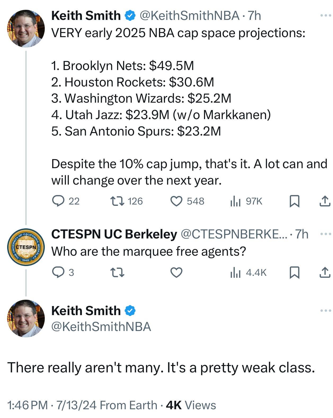Open CTESPN UC Berkeley's avatar
The image size is (333, 418).
coord(26,247)
